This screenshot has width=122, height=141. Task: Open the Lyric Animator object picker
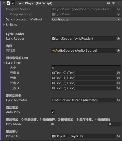(x=118, y=100)
